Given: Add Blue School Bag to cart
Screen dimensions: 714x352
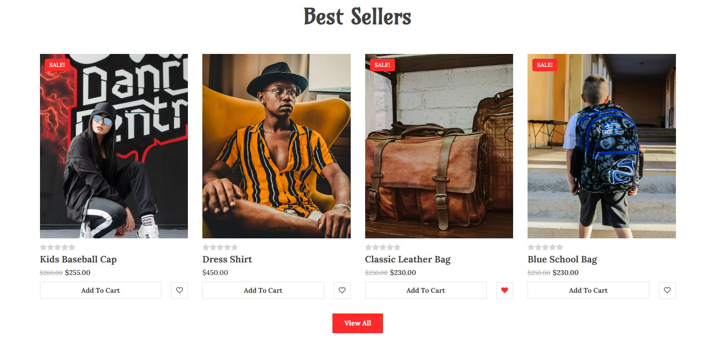Looking at the screenshot, I should [588, 290].
